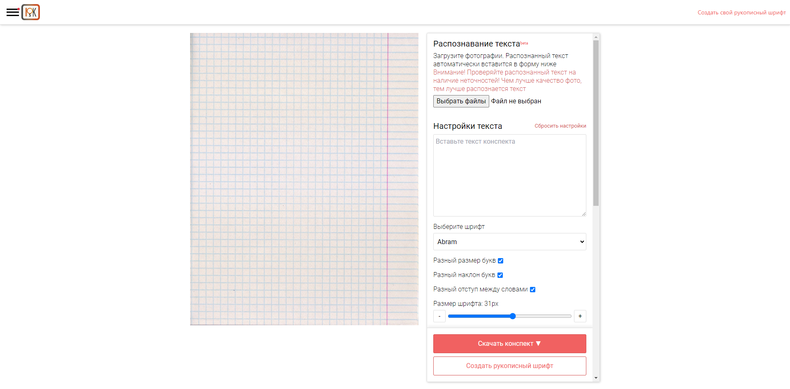Click the panel scrollbar down arrow

(596, 378)
